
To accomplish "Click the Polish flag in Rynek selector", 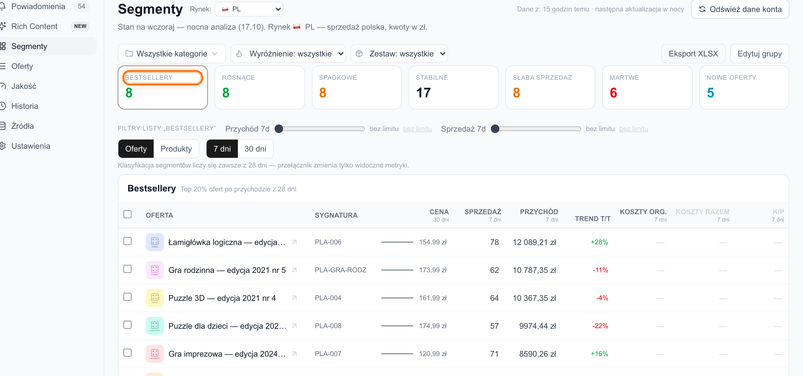I will click(225, 9).
